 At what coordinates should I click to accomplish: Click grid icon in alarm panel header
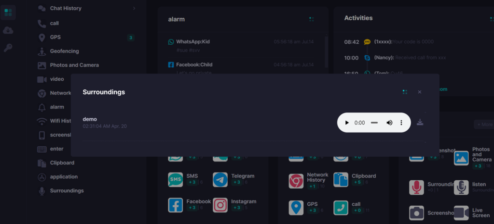tap(312, 19)
